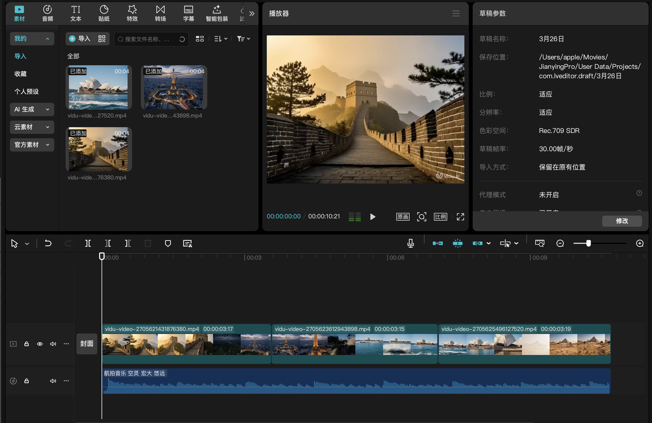The image size is (652, 423).
Task: Click the split clip tool in timeline toolbar
Action: point(88,243)
